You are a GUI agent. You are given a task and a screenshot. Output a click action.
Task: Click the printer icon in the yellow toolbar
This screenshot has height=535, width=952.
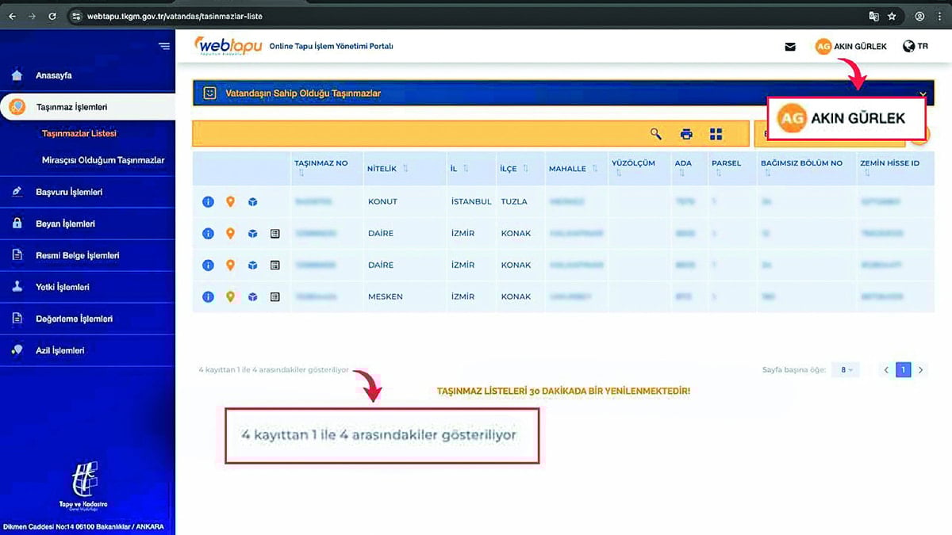pos(686,134)
